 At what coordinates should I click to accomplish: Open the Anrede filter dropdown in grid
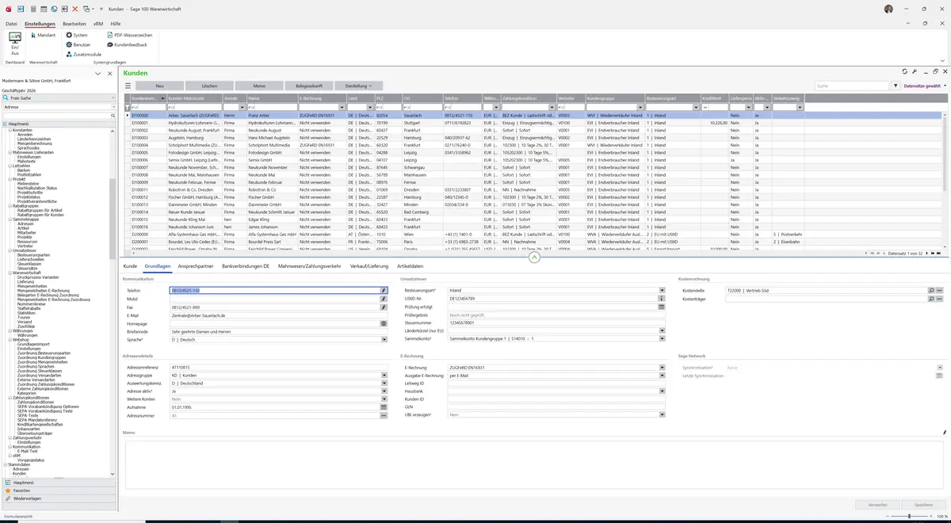pyautogui.click(x=241, y=106)
